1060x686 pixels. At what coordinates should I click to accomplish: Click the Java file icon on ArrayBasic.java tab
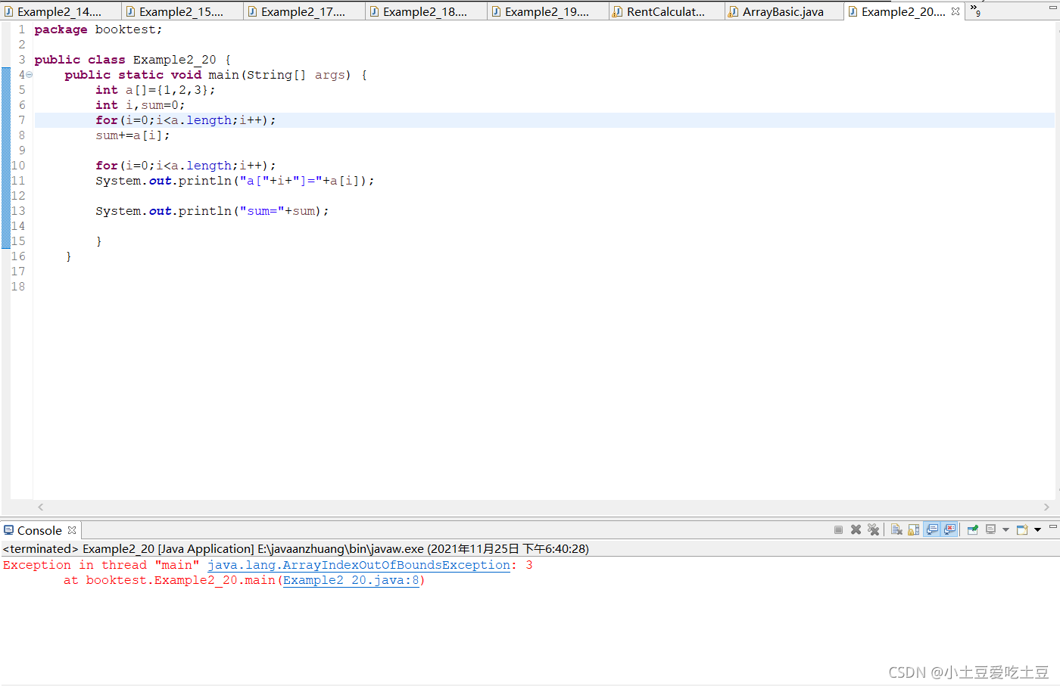pyautogui.click(x=732, y=11)
